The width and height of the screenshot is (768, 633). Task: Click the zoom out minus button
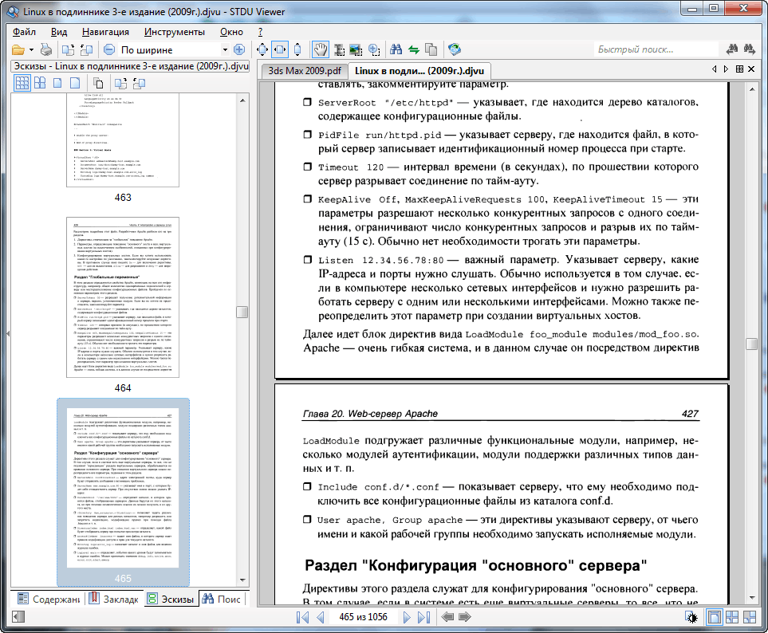pyautogui.click(x=108, y=49)
